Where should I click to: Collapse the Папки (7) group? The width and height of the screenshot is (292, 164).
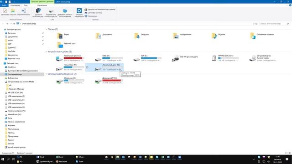(x=47, y=29)
